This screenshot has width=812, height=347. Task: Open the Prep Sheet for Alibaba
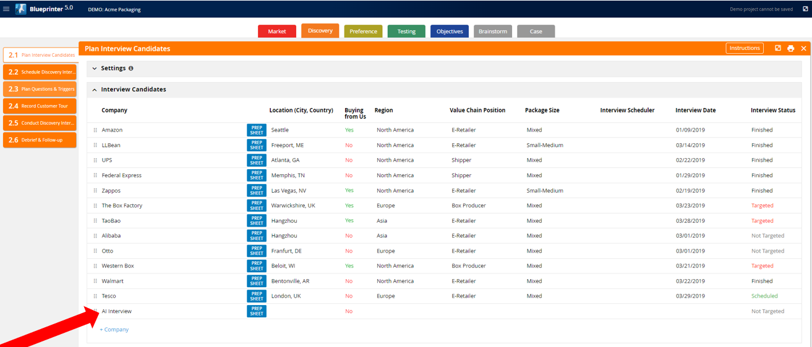click(257, 236)
